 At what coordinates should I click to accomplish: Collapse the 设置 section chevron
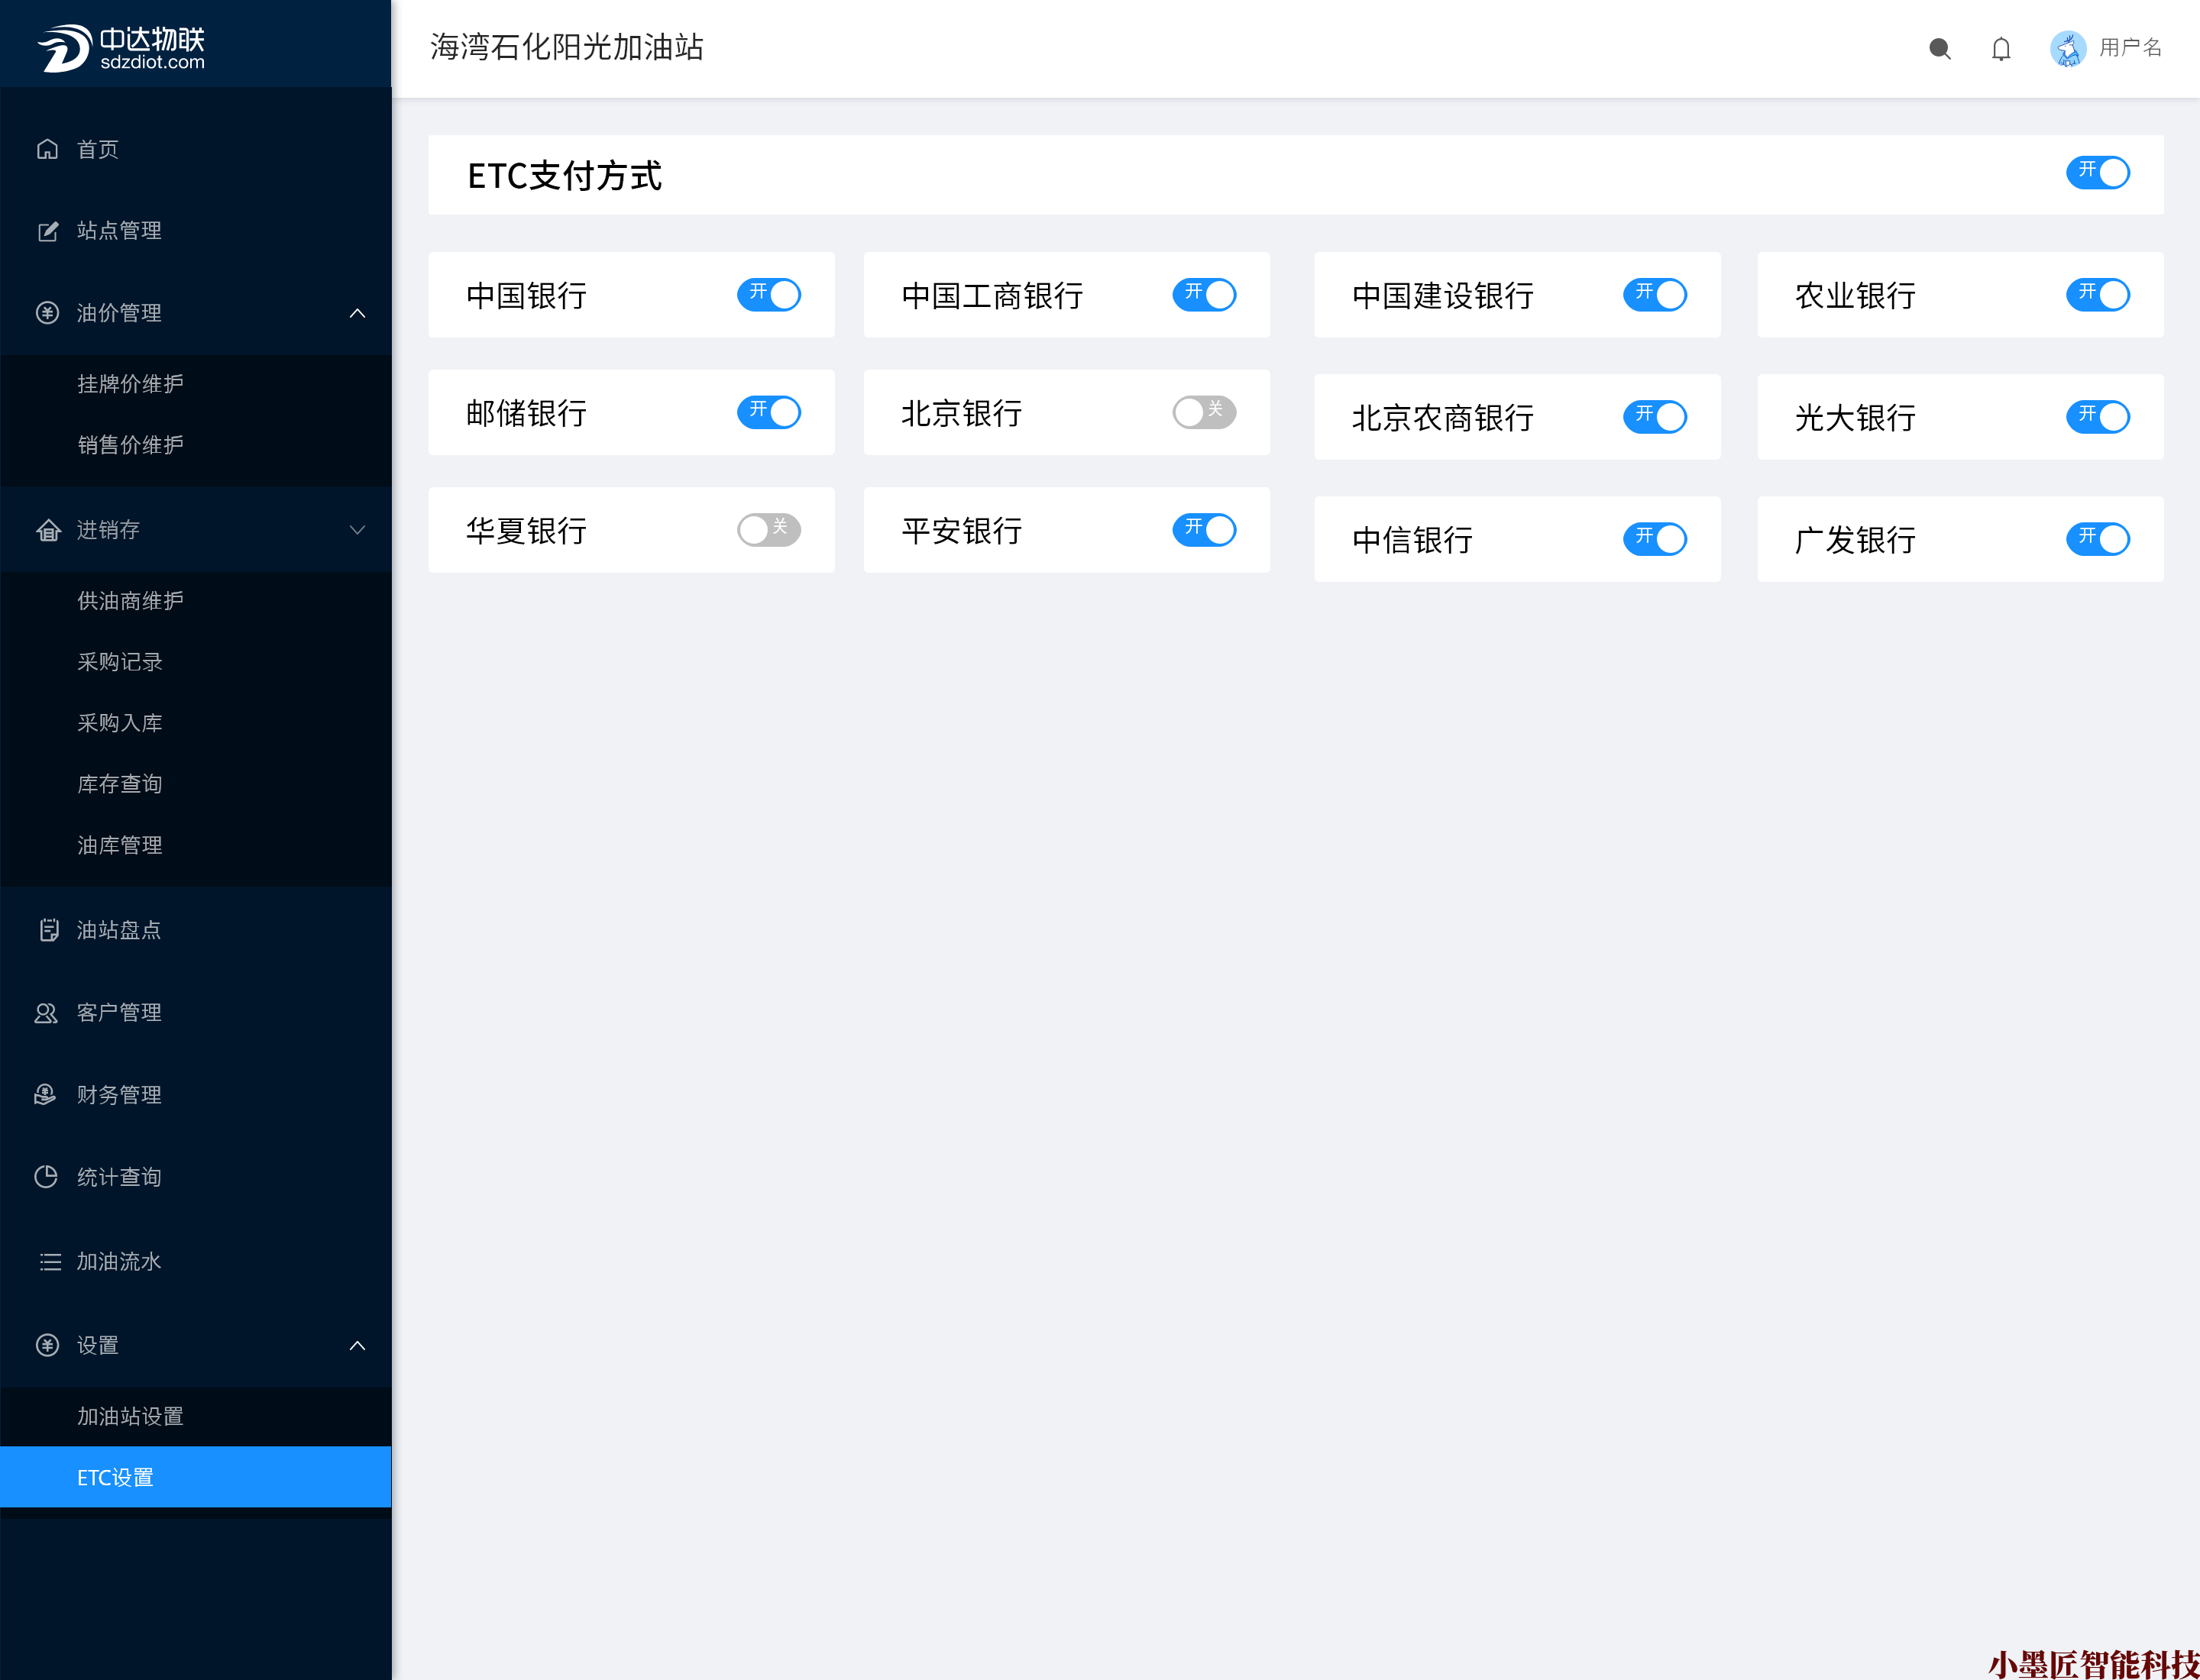coord(357,1345)
